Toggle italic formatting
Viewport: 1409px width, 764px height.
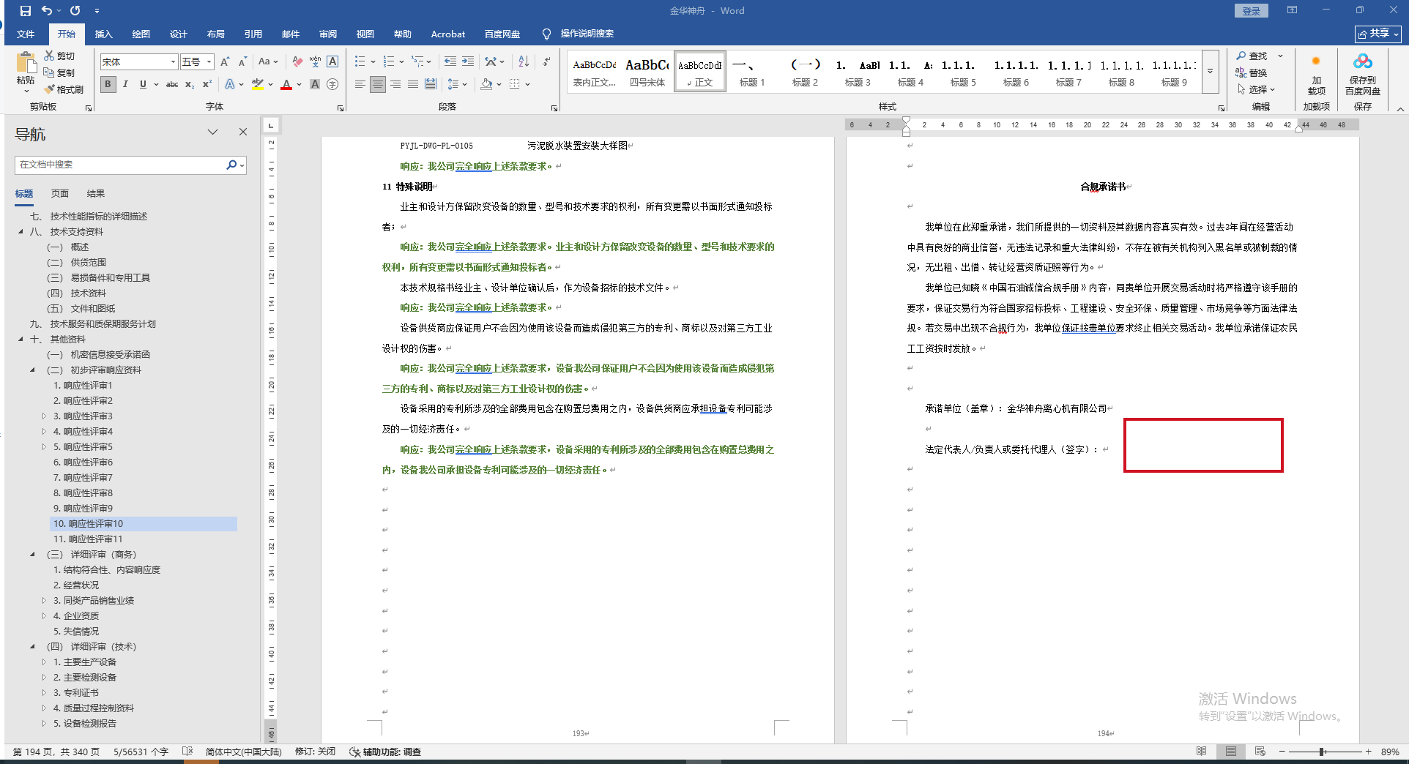pyautogui.click(x=125, y=85)
